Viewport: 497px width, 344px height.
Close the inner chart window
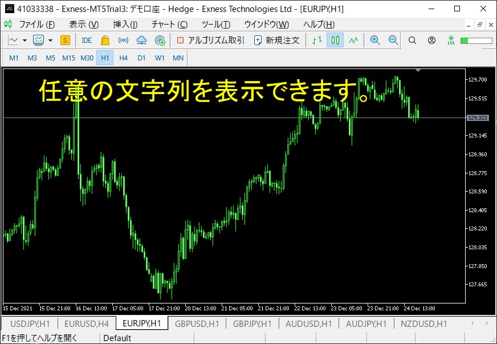point(491,25)
